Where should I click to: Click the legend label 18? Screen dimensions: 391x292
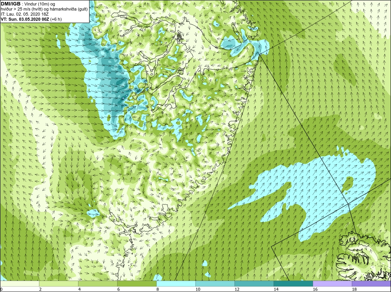click(354, 289)
